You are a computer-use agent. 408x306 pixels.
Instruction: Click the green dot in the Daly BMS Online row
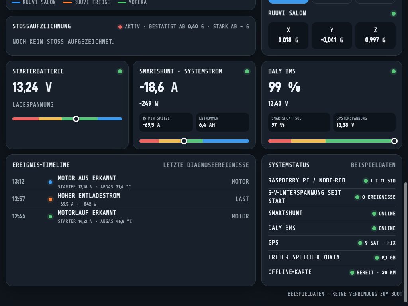click(374, 228)
